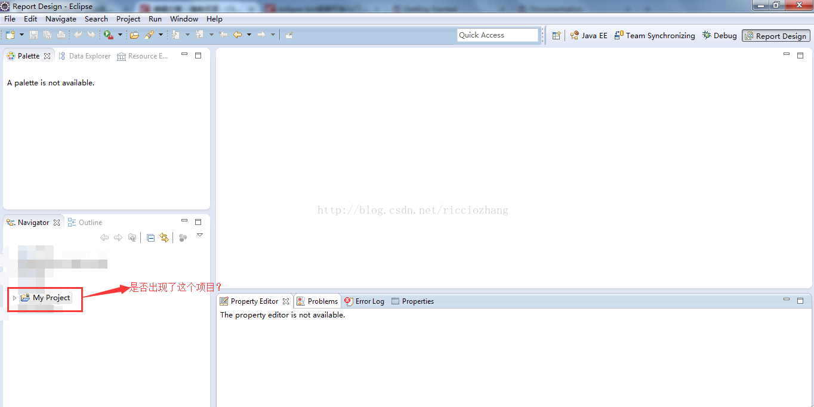
Task: Click the New wizard toolbar icon
Action: 10,35
